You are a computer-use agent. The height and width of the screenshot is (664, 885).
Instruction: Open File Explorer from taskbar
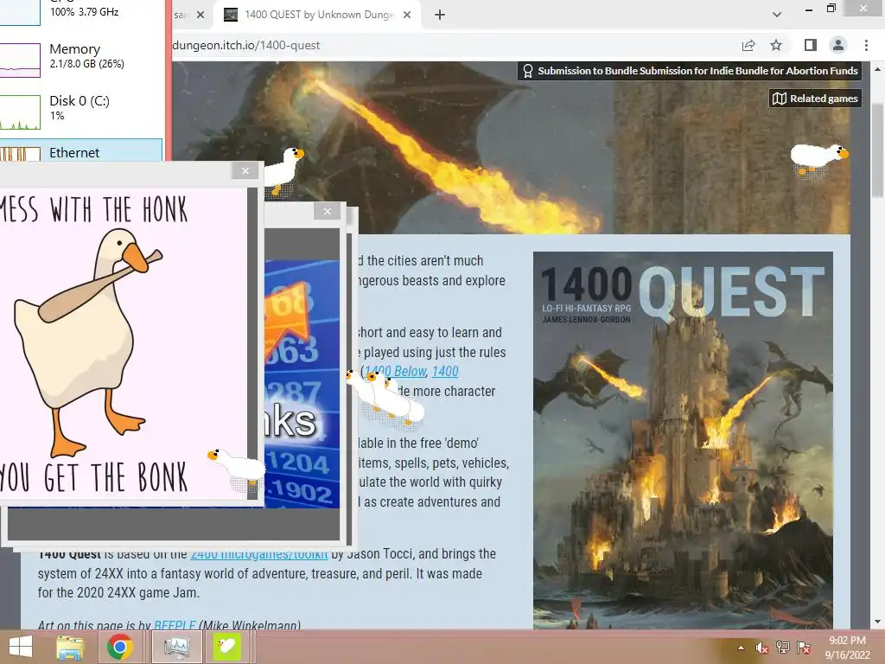[71, 647]
